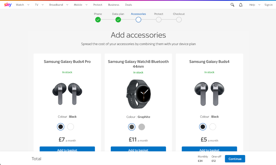The image size is (276, 165).
Task: Go to the Protect nav link
Action: point(98,5)
